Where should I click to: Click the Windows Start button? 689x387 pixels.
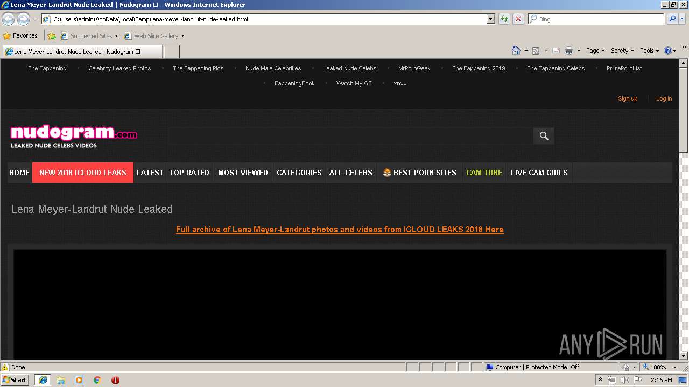tap(15, 380)
